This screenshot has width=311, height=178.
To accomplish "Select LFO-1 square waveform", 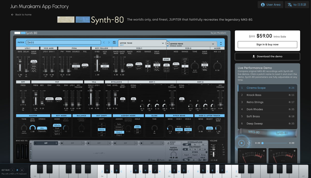I will point(34,69).
